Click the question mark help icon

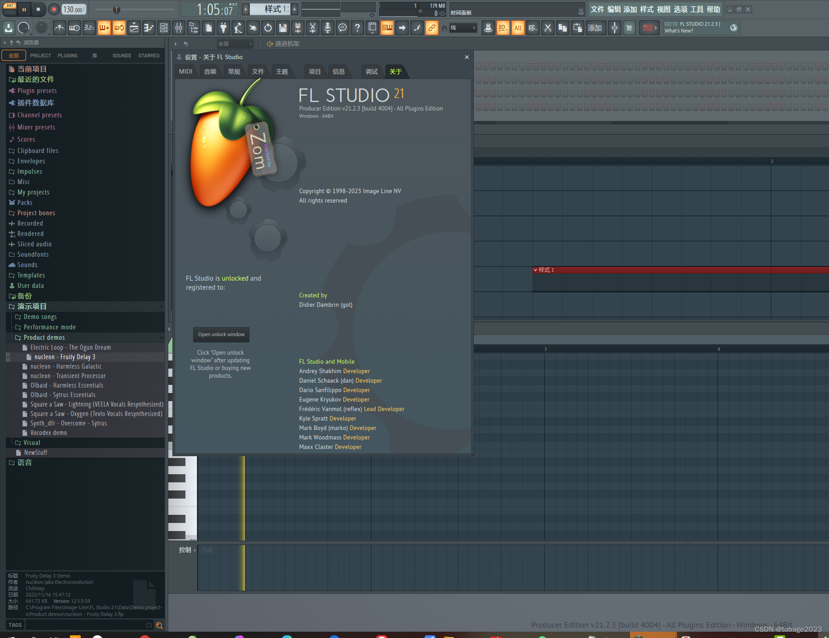coord(357,28)
